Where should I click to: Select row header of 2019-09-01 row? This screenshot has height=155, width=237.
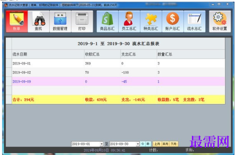pos(9,63)
